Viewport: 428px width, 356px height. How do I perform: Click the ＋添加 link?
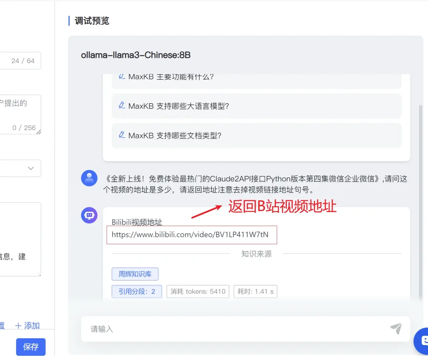tap(27, 326)
